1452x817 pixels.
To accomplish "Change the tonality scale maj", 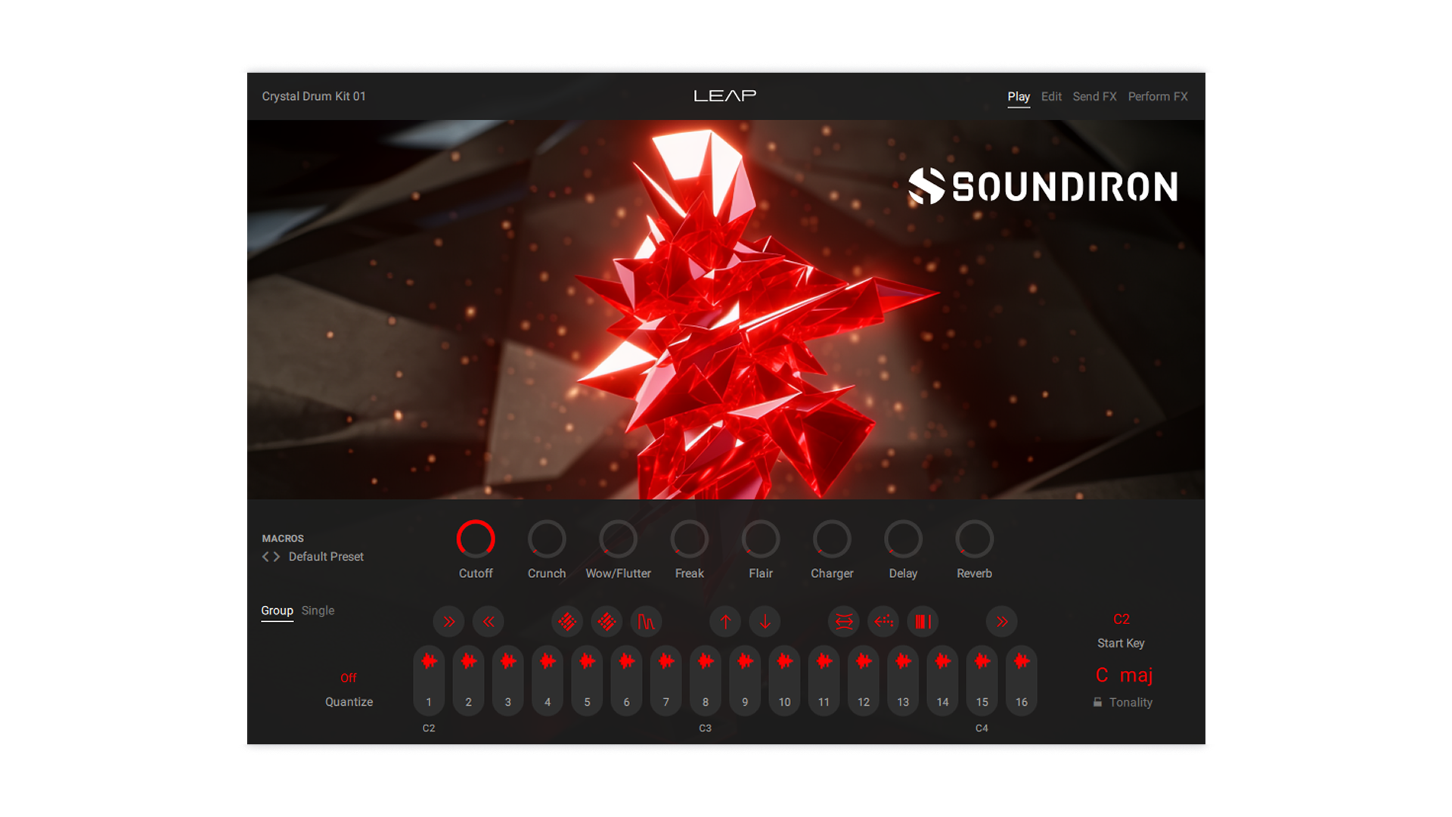I will point(1136,676).
